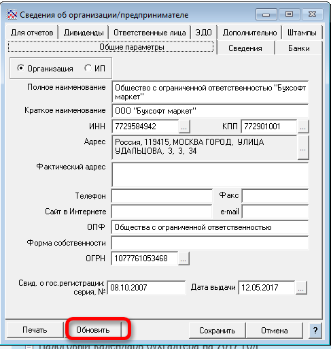This screenshot has width=331, height=349.
Task: Open the Штампы tab
Action: coord(302,33)
